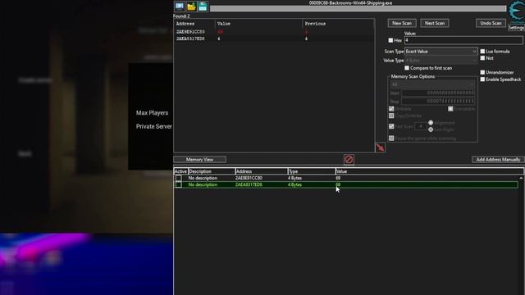Tick the Not checkbox

click(x=482, y=58)
